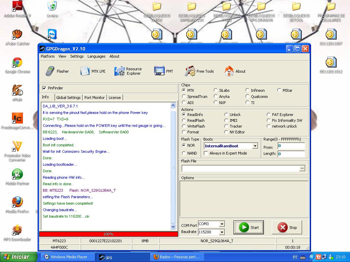350x262 pixels.
Task: Switch to Global Settings tab
Action: (68, 98)
